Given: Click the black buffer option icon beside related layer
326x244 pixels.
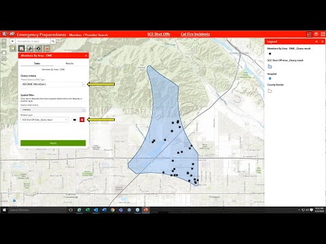Looking at the screenshot, I should tap(75, 120).
